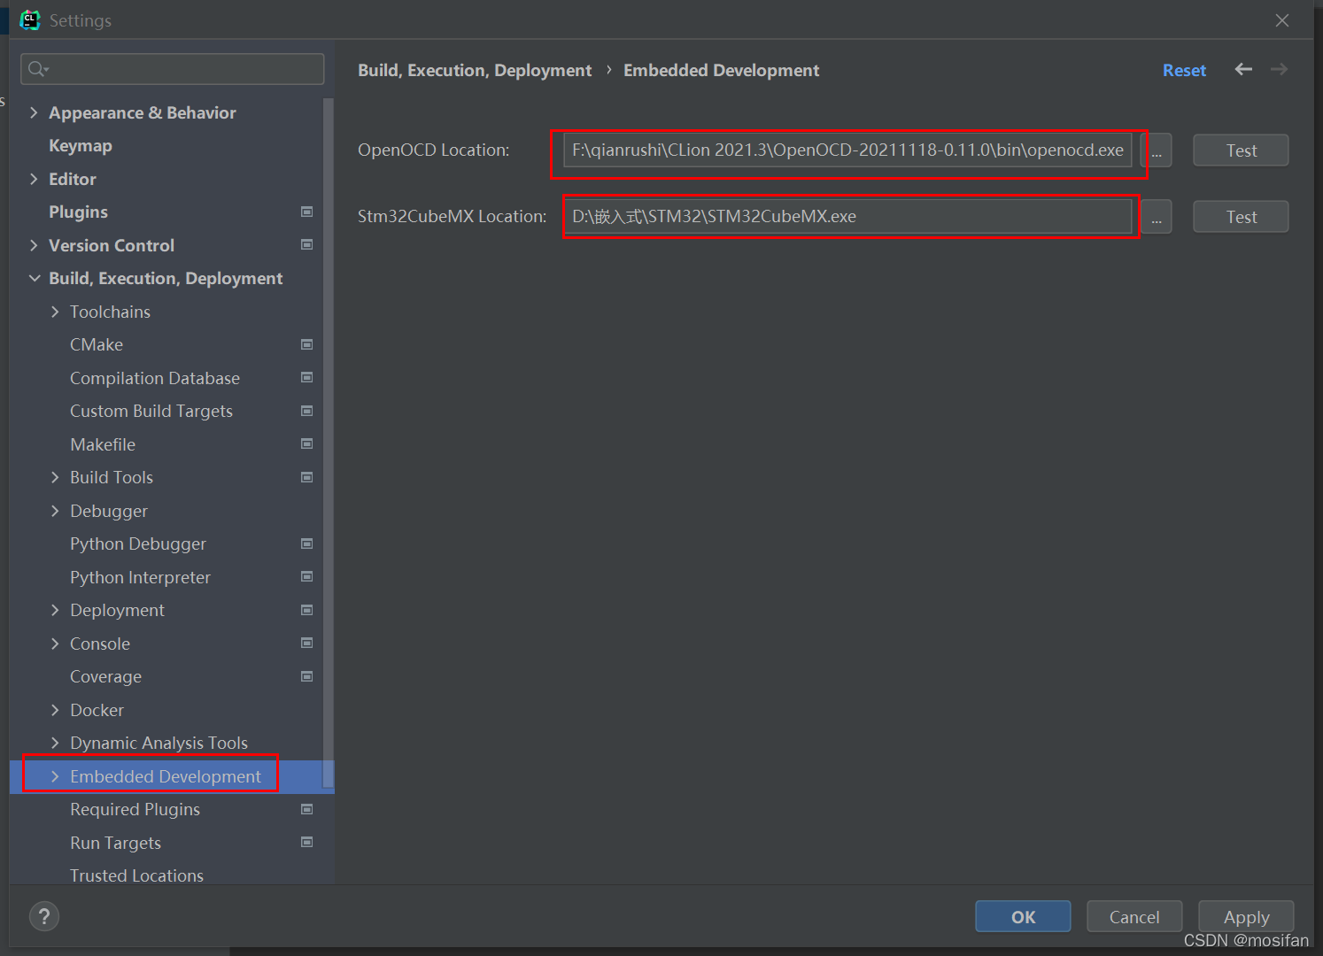Click project-level icon beside Plugins

[x=307, y=212]
